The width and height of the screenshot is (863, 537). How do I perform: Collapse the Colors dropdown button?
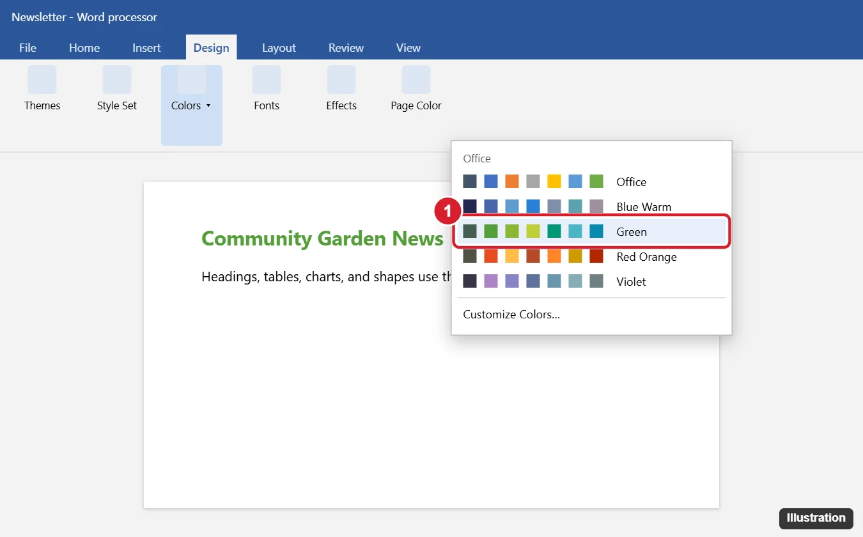pyautogui.click(x=192, y=105)
